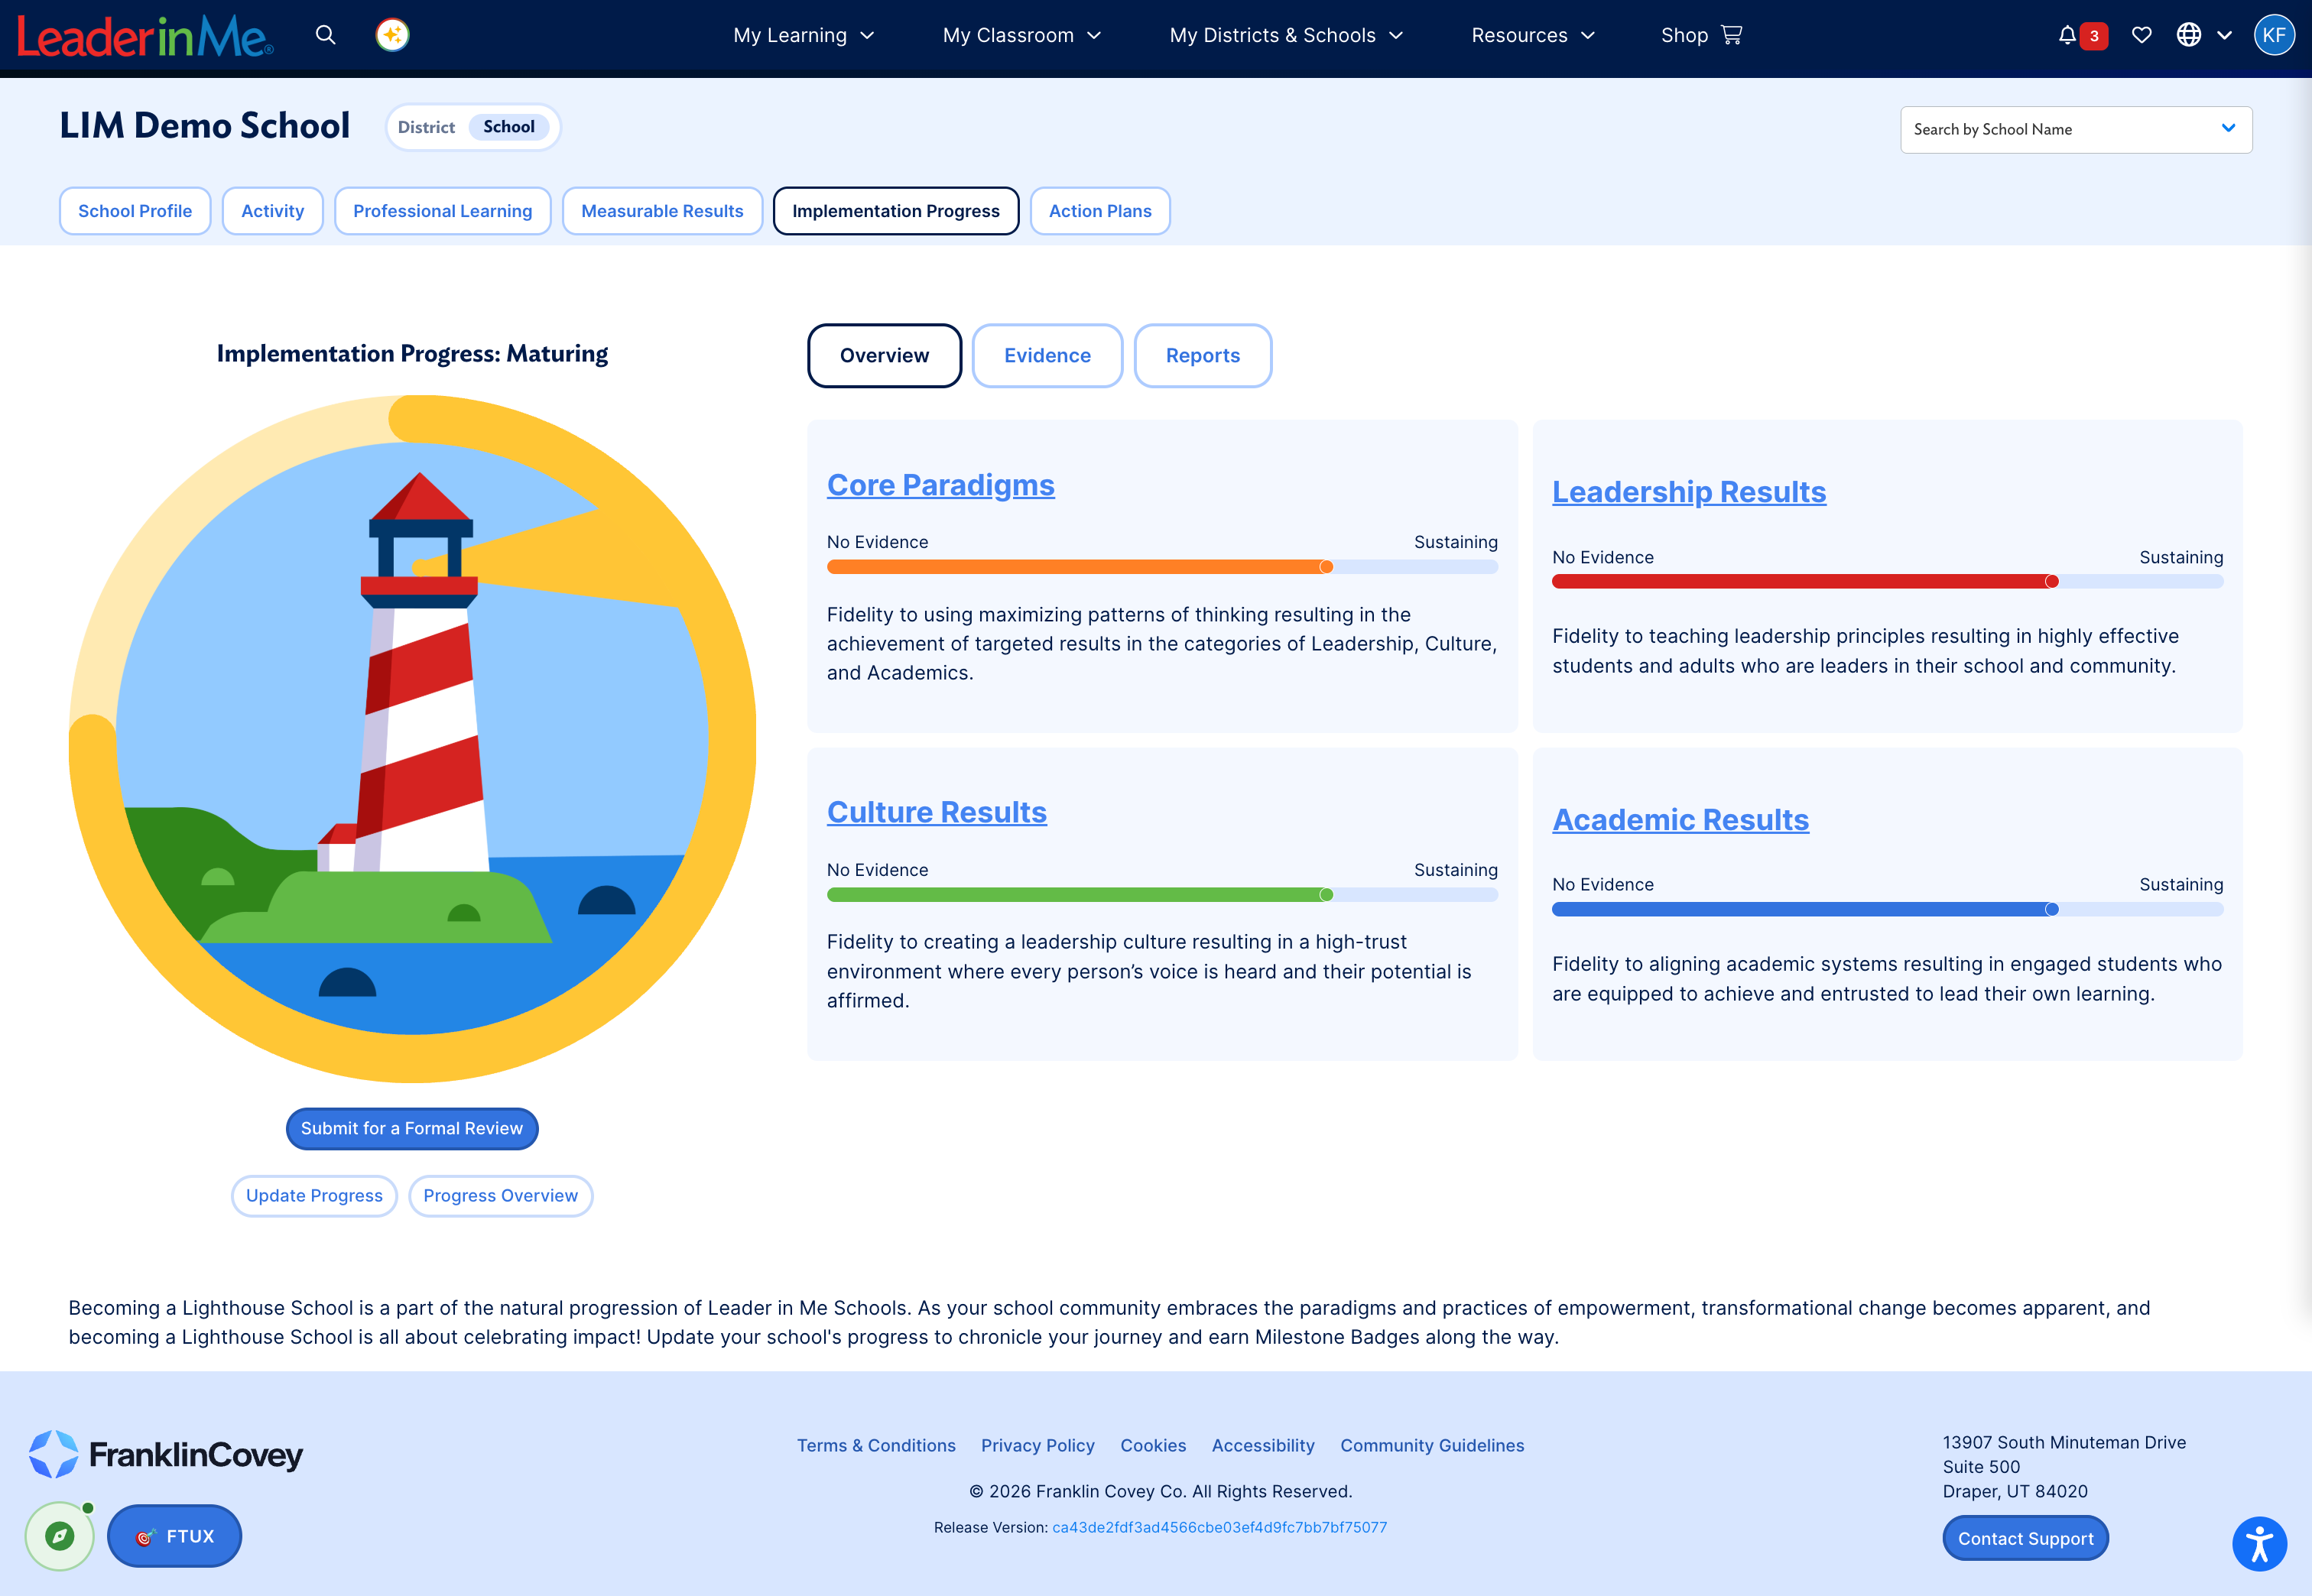Screen dimensions: 2312x1596
Task: Expand the Resources menu
Action: coord(1532,35)
